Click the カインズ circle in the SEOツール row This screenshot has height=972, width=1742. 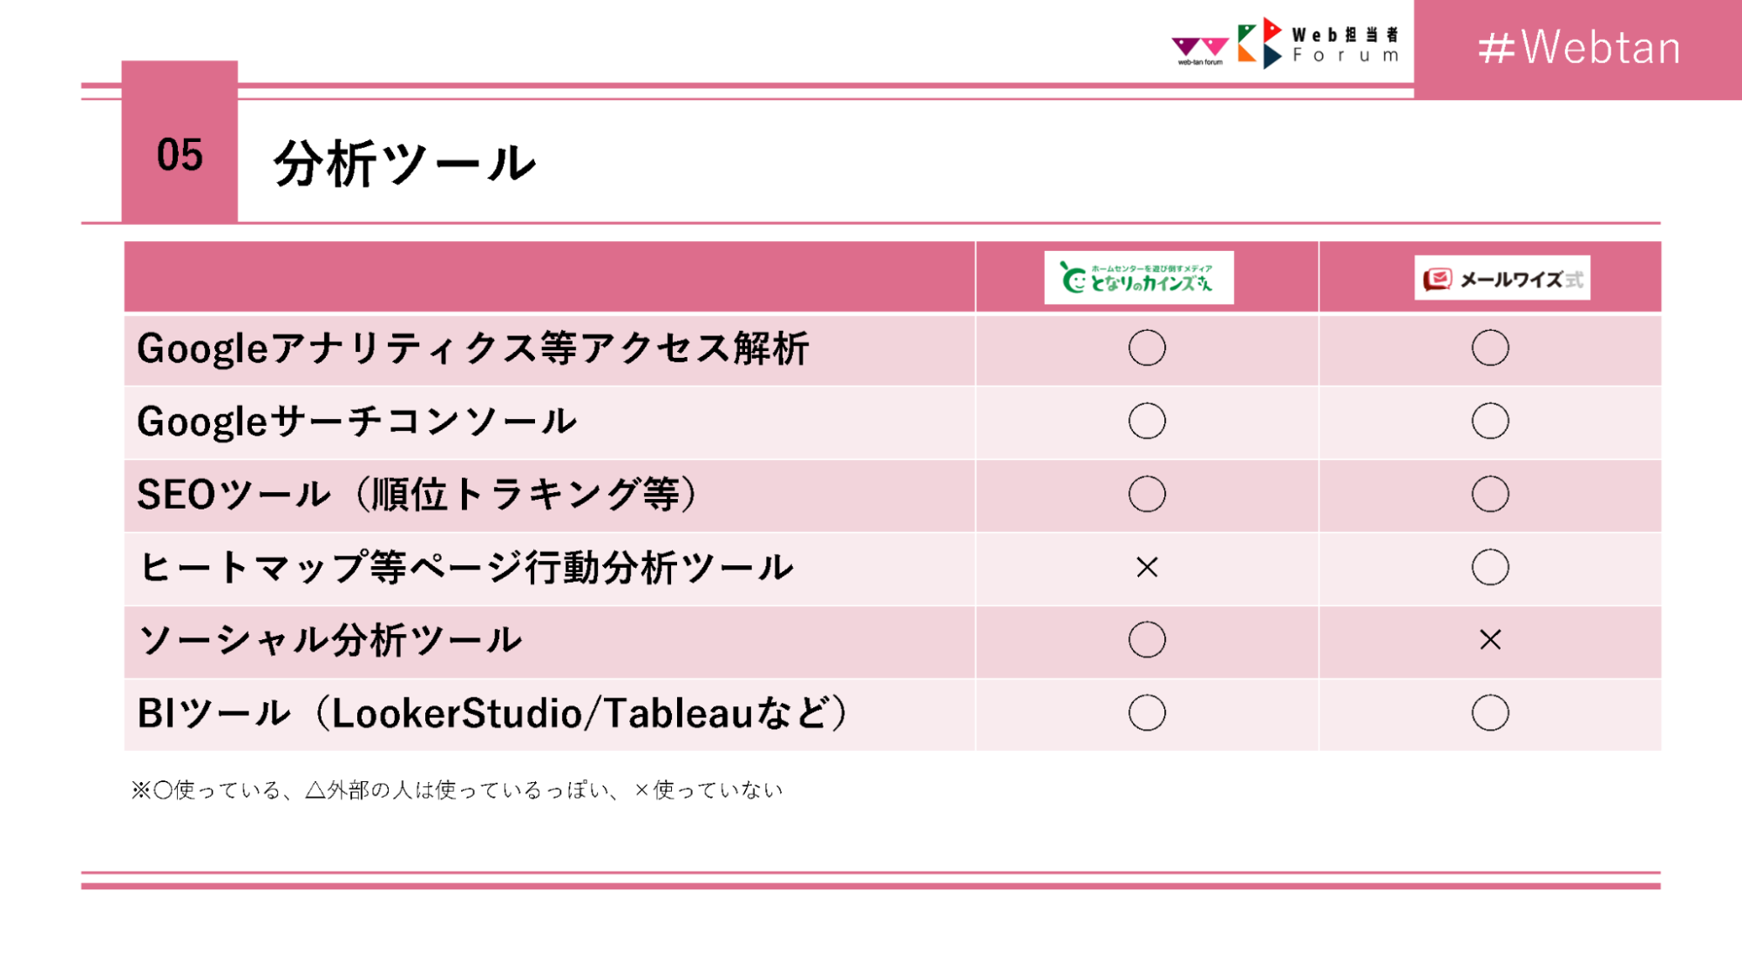1147,495
